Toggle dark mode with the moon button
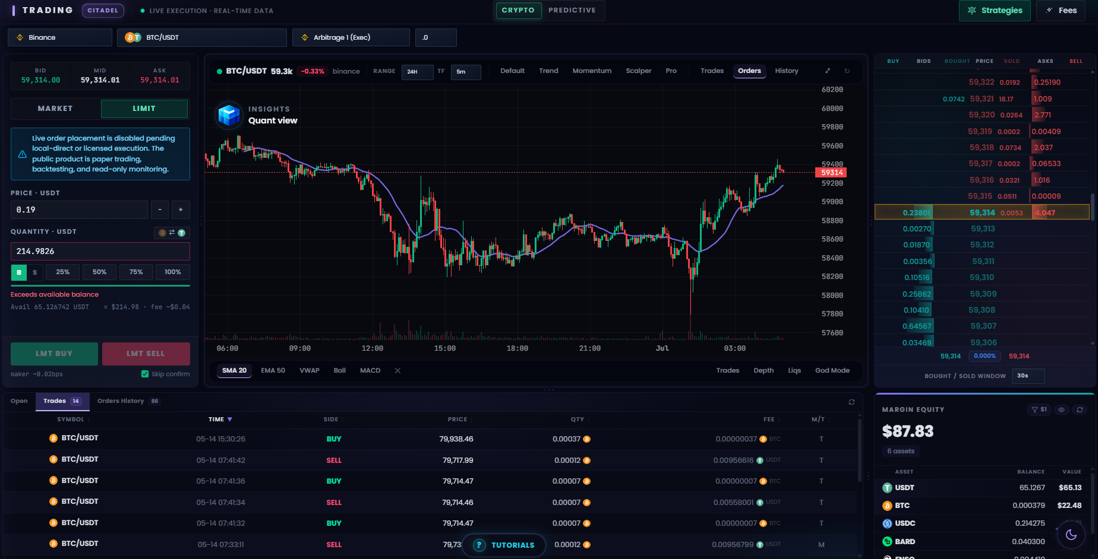1098x559 pixels. [1071, 535]
